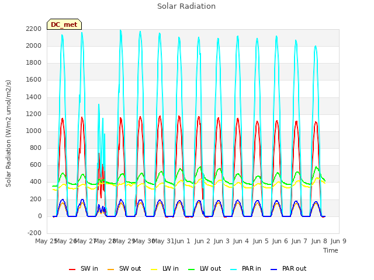
Task: Click the 1200 y-axis tick label
Action: tap(34, 114)
